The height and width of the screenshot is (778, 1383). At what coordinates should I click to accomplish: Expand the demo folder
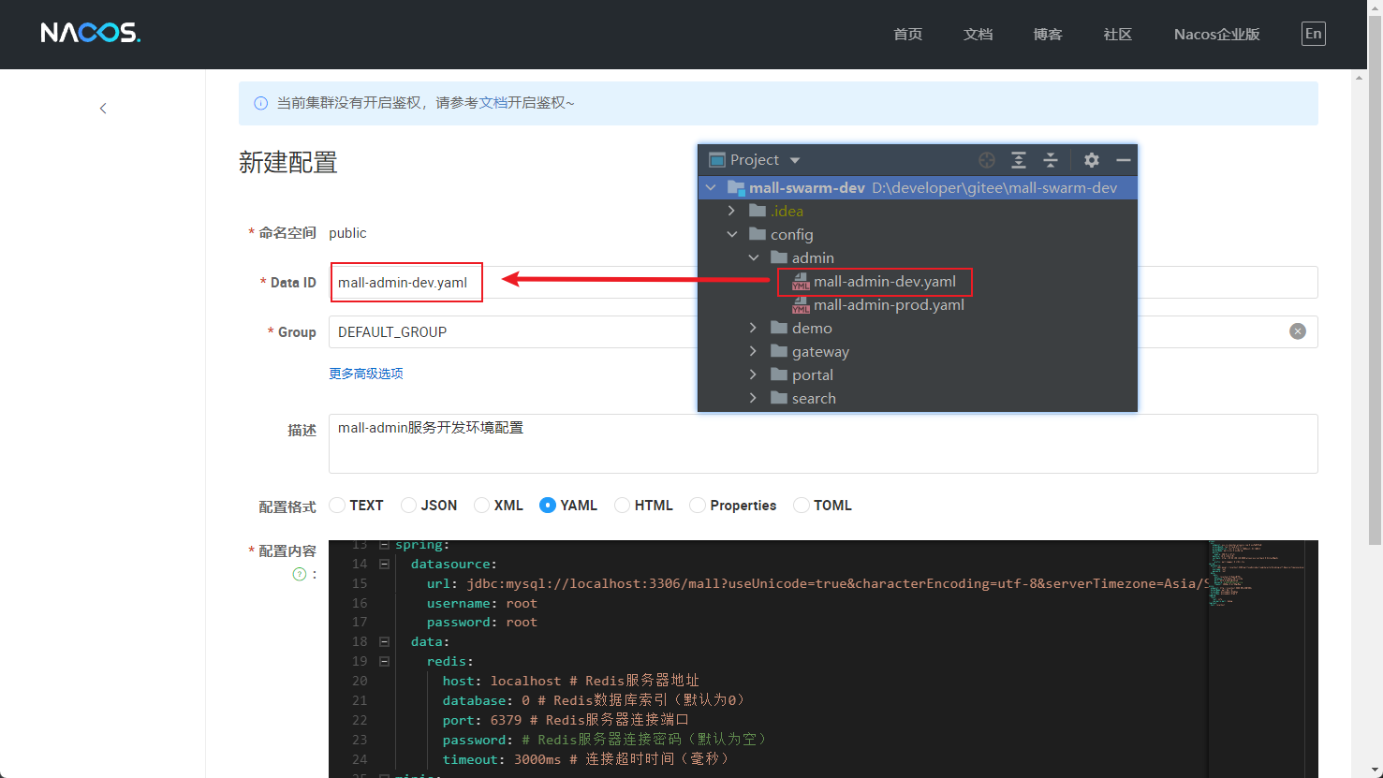pos(753,329)
